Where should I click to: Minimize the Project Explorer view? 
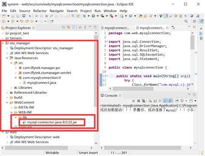tap(90, 27)
